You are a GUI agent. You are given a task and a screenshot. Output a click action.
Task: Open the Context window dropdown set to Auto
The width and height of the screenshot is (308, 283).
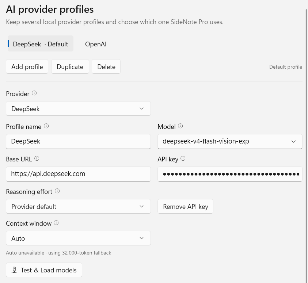tap(79, 238)
